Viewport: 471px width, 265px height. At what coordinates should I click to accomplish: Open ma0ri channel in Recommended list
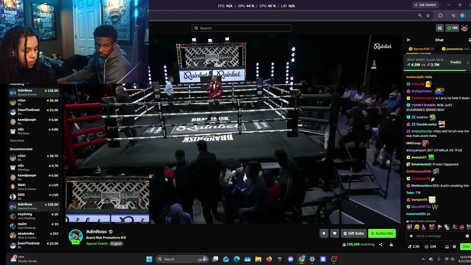[x=34, y=226]
